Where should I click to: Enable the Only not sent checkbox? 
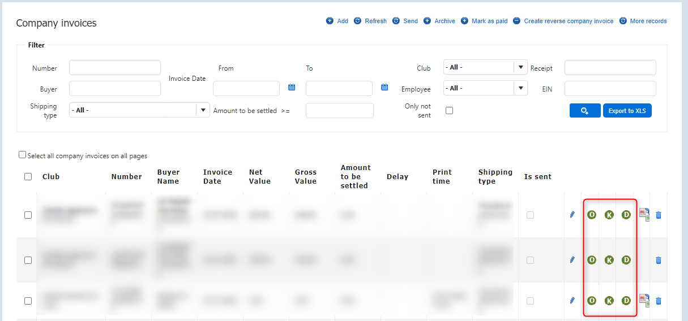pos(449,111)
